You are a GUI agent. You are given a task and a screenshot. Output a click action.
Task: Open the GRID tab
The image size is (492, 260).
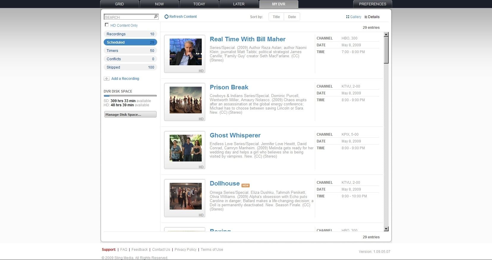pos(119,4)
